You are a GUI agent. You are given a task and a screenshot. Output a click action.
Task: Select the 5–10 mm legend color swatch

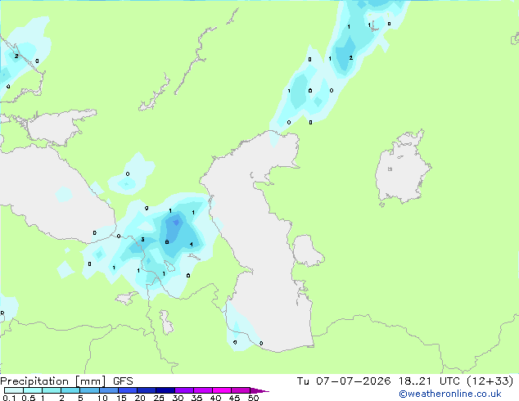[89, 390]
